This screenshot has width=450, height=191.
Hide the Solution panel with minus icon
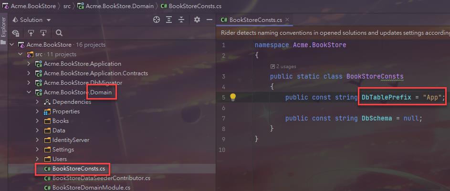(209, 20)
